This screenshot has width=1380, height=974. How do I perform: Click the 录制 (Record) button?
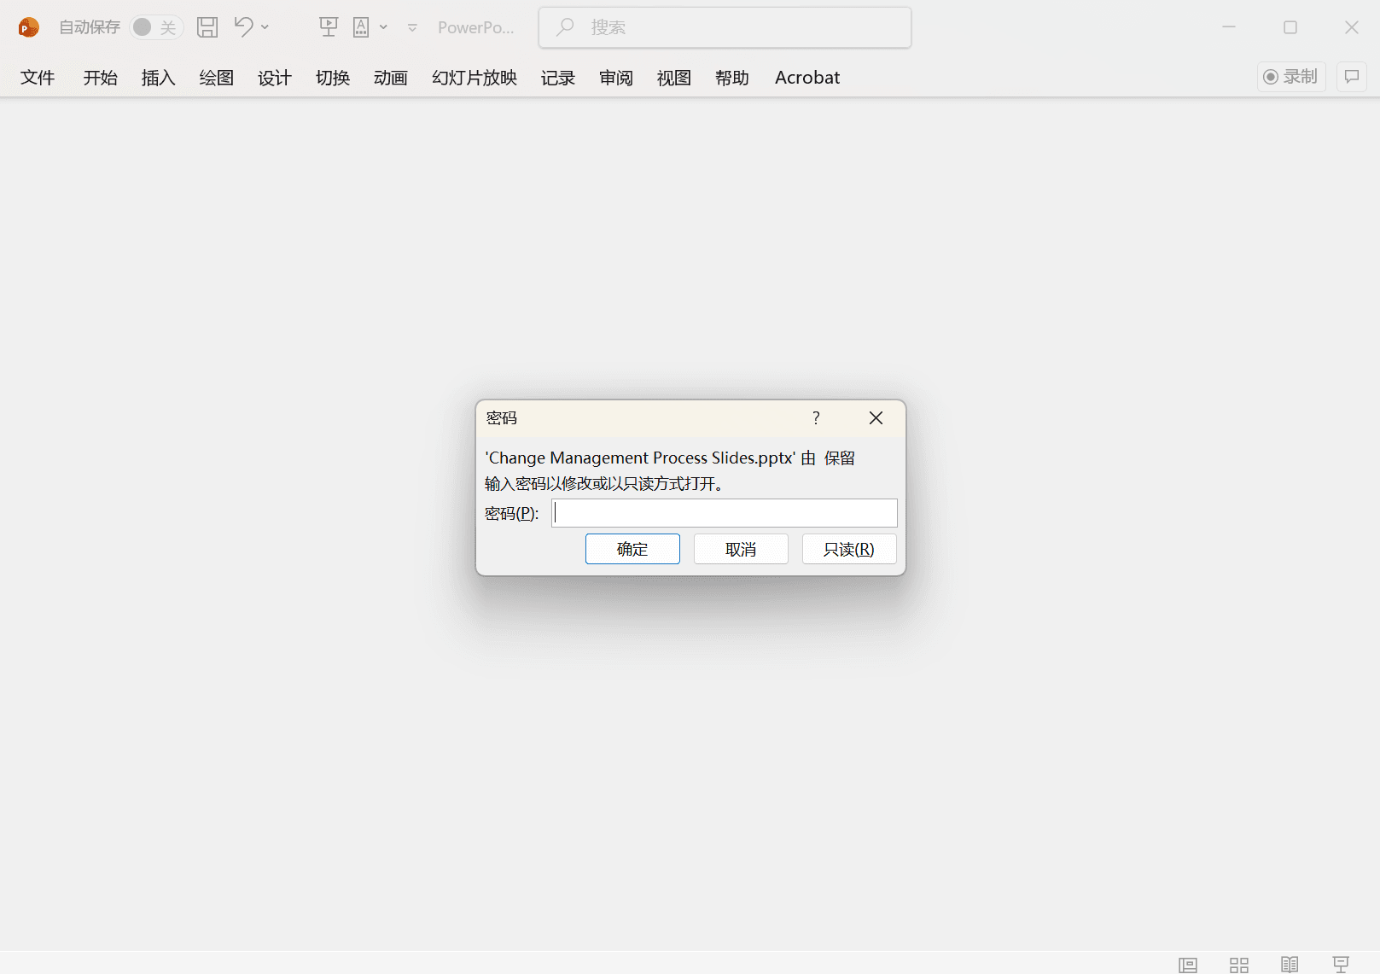(1291, 77)
